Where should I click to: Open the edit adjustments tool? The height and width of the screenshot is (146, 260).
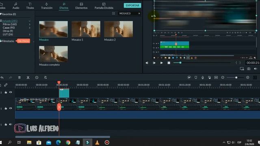pos(45,77)
